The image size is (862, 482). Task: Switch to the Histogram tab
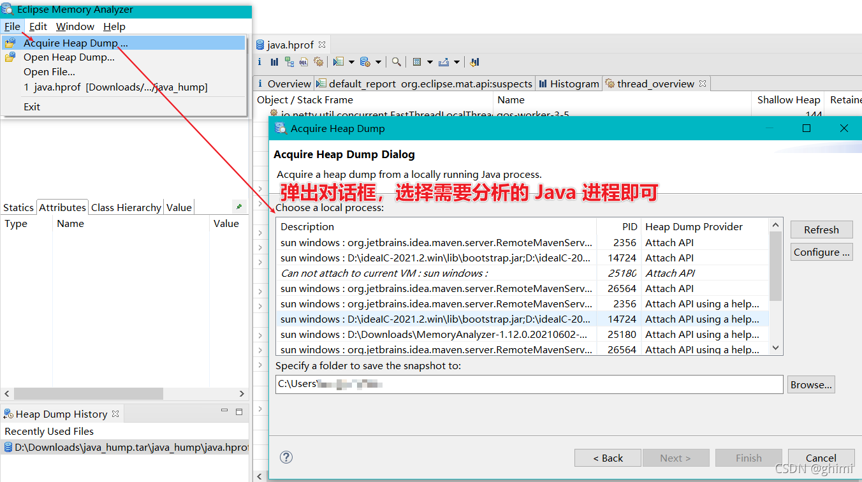click(569, 84)
